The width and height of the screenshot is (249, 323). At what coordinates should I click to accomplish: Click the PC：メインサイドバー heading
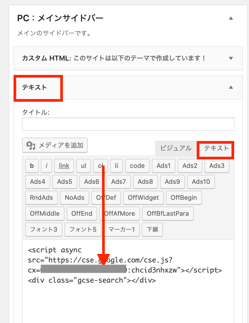coord(60,18)
